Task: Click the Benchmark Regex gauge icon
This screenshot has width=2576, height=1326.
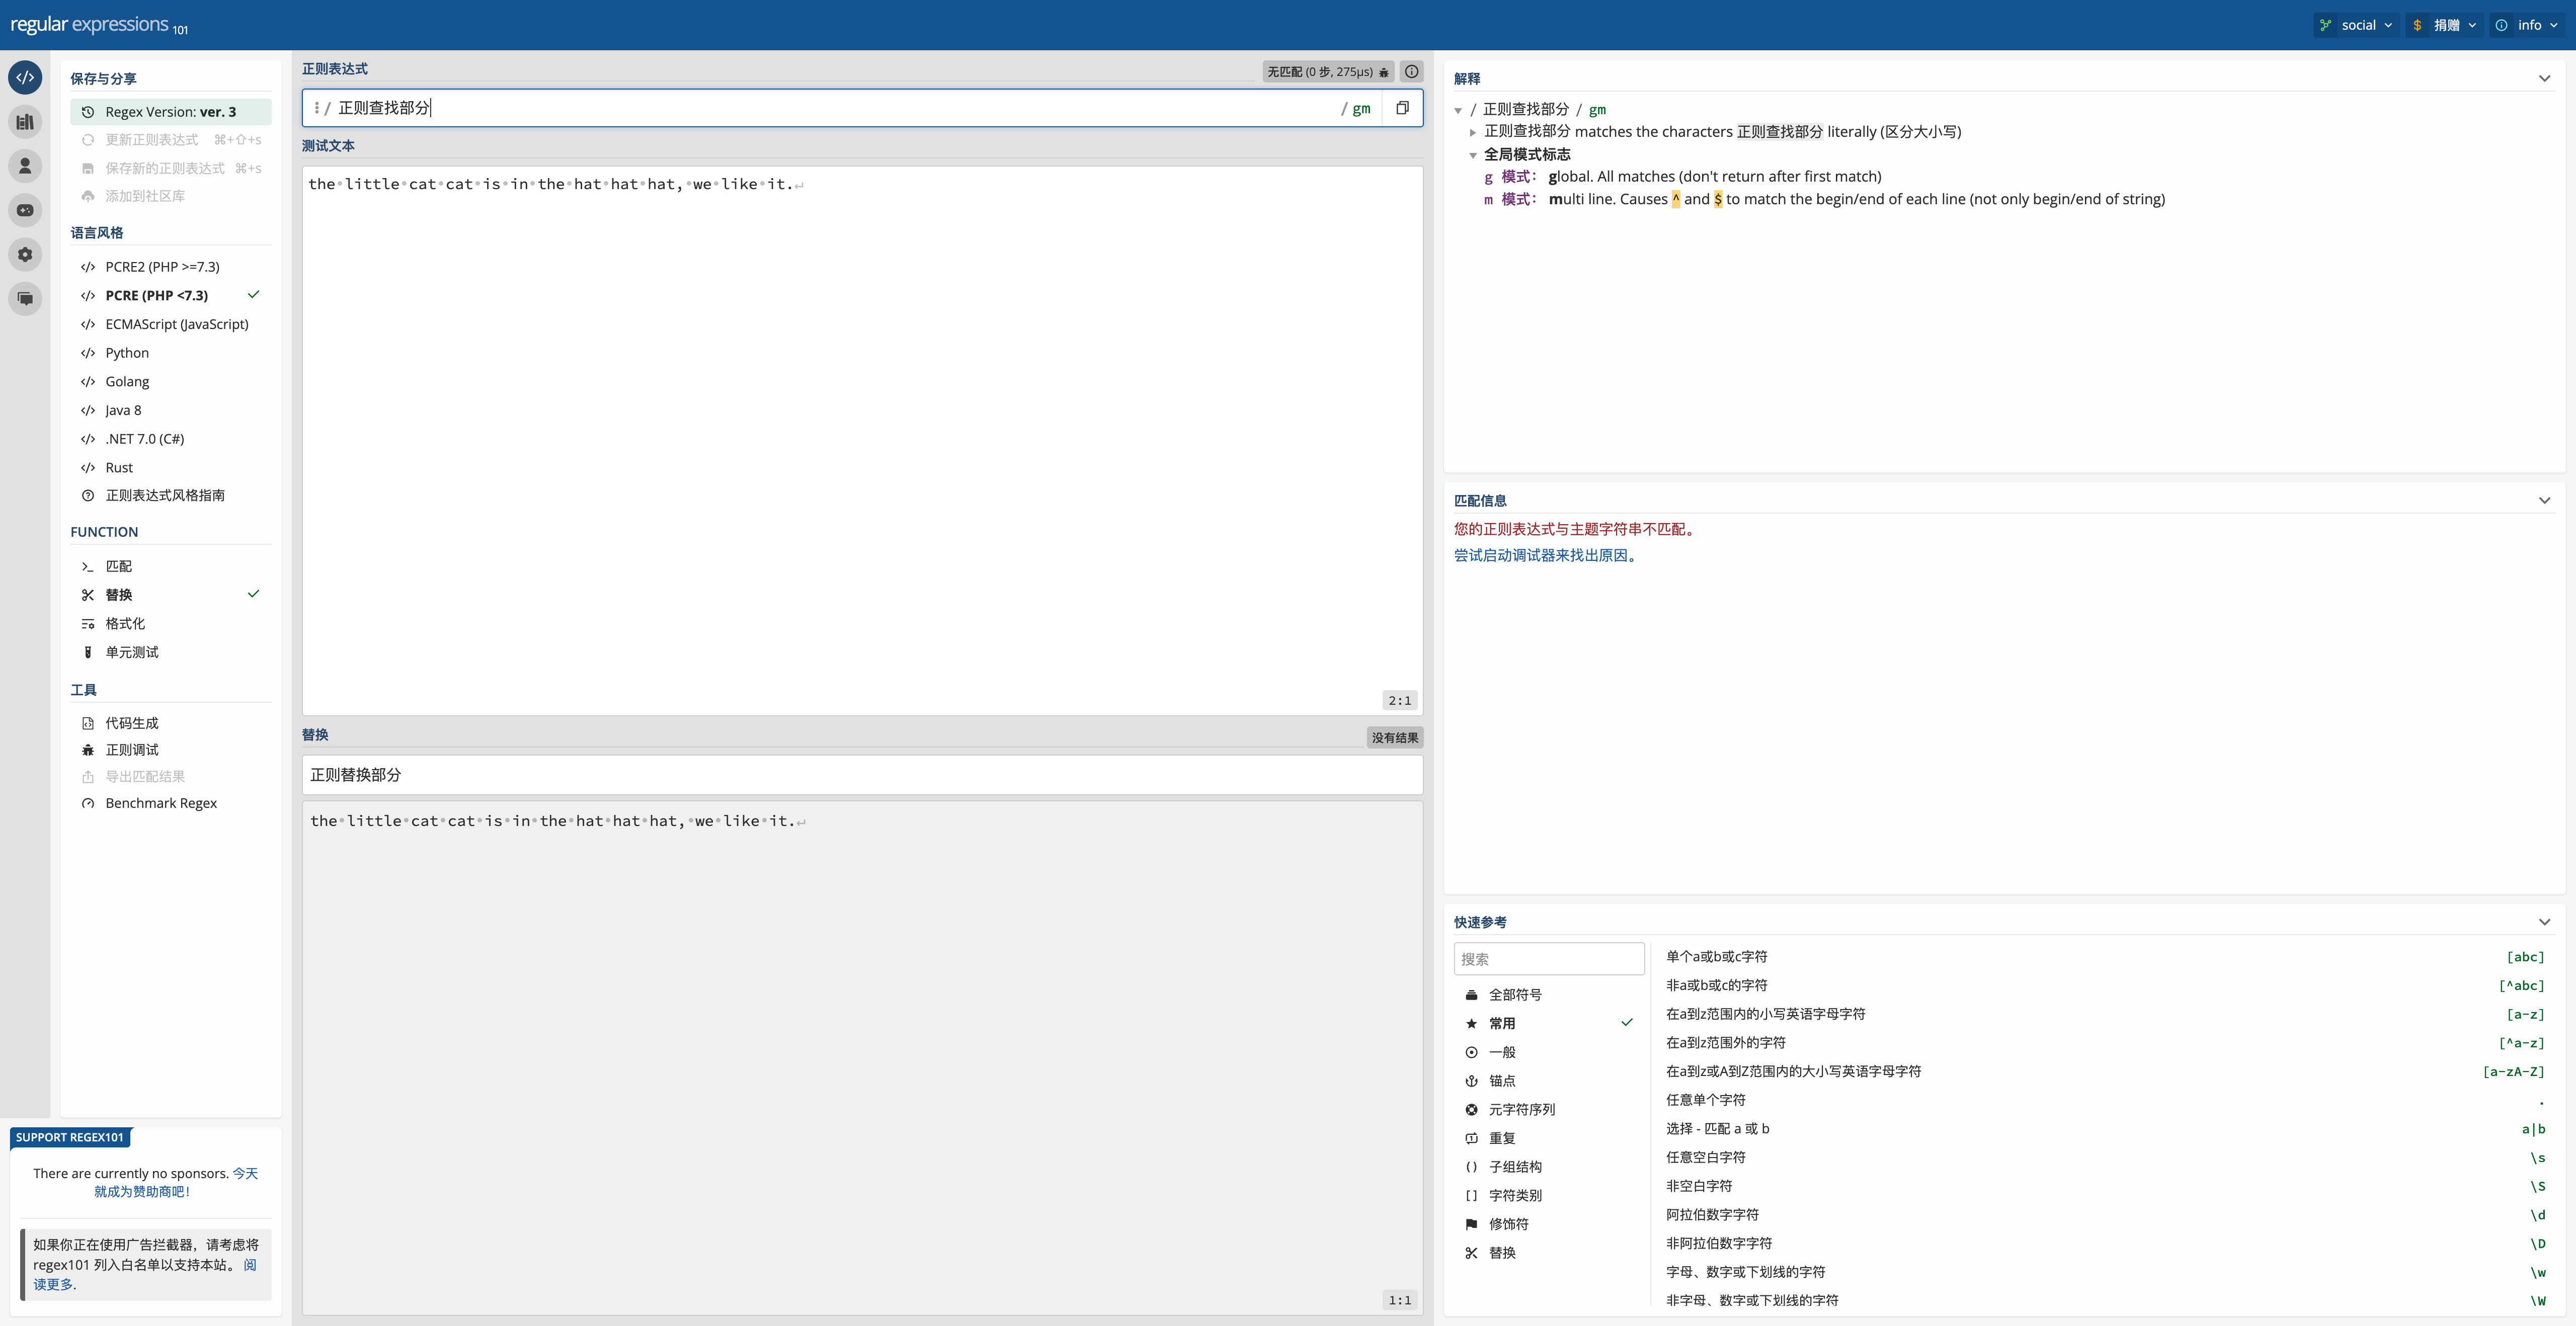Action: [88, 803]
